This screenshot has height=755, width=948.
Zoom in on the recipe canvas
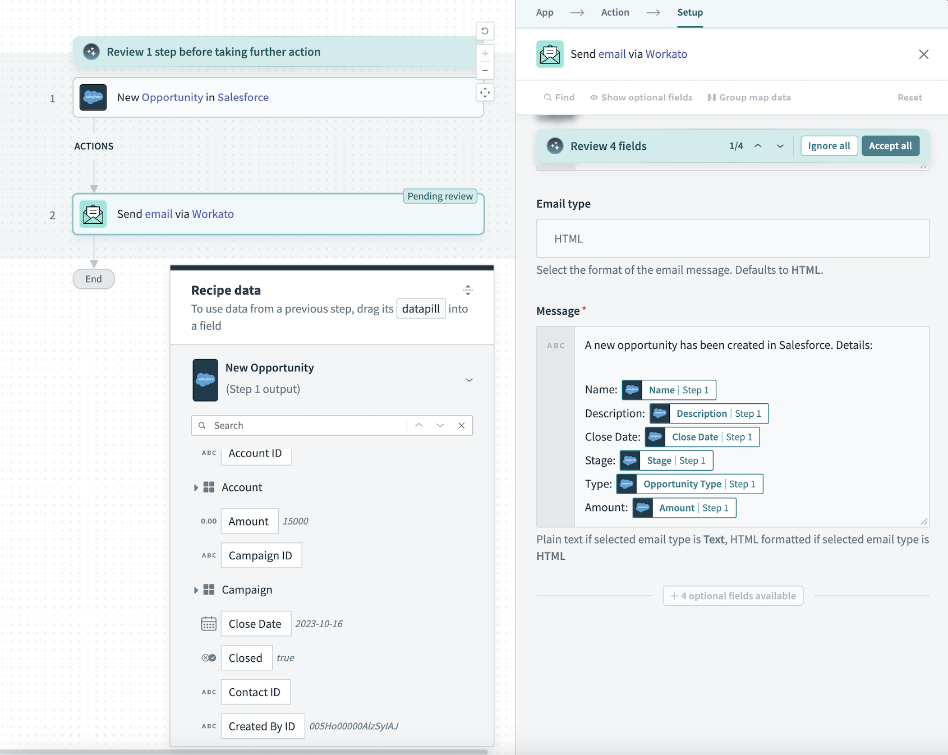coord(485,53)
